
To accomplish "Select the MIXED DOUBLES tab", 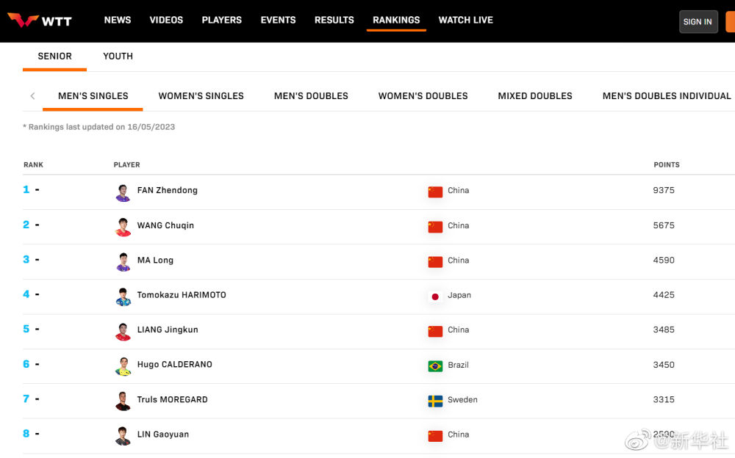I will pyautogui.click(x=534, y=95).
